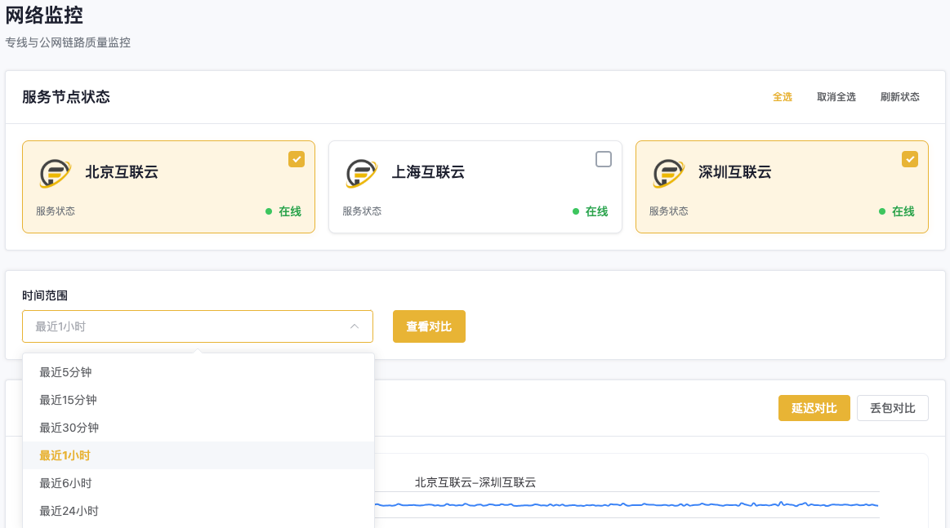950x528 pixels.
Task: Check the 上海互联云 node checkbox
Action: click(x=604, y=159)
